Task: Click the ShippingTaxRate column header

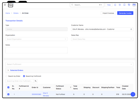Action: pos(108,87)
